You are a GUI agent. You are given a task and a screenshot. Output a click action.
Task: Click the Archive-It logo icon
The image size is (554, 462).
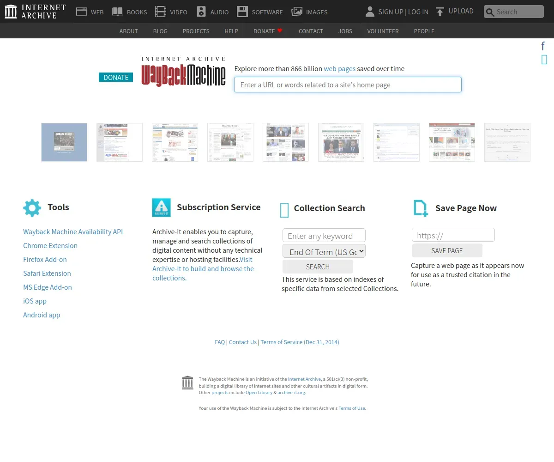pyautogui.click(x=161, y=207)
